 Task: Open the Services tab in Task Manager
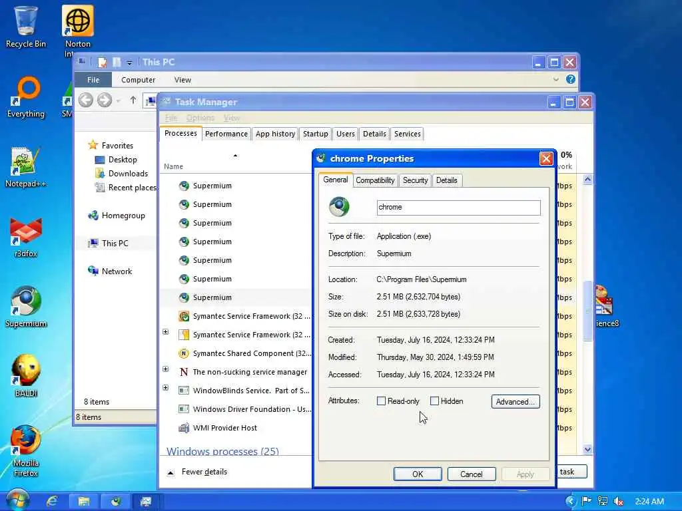tap(407, 134)
